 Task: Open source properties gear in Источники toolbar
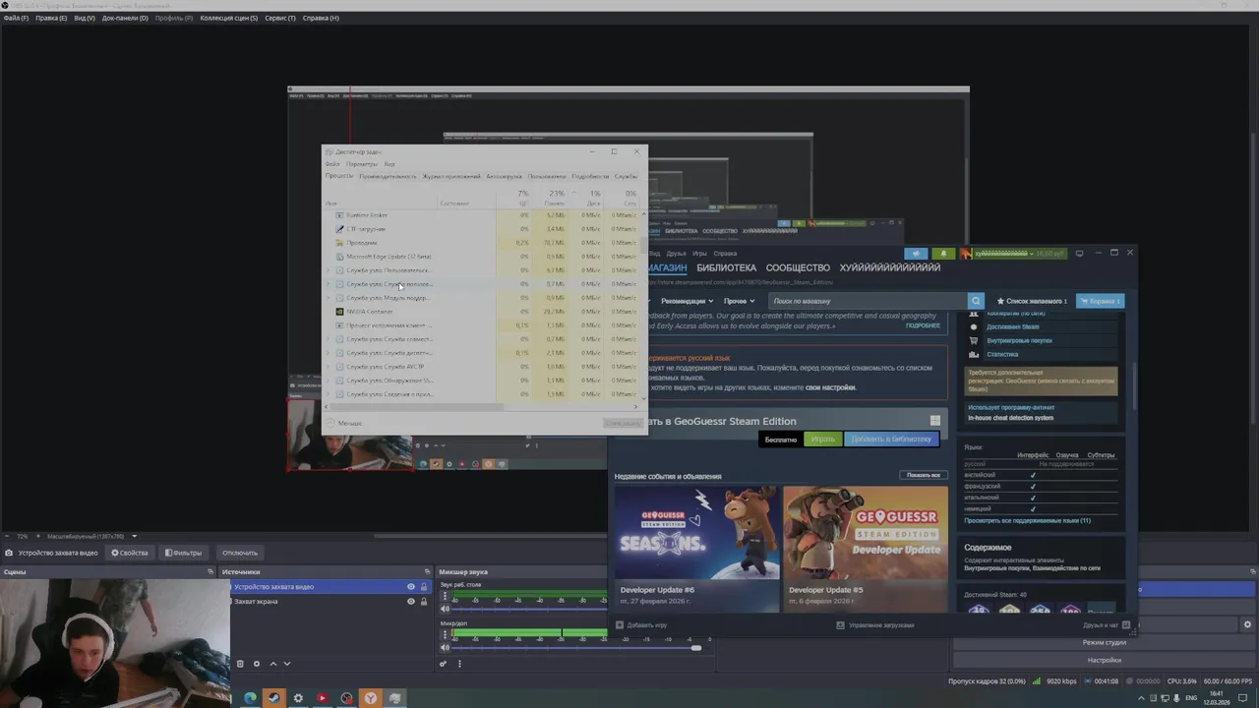tap(257, 664)
